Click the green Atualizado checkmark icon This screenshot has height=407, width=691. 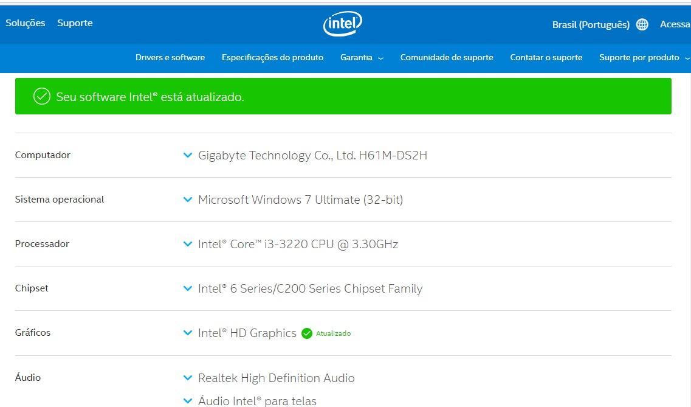[x=307, y=333]
